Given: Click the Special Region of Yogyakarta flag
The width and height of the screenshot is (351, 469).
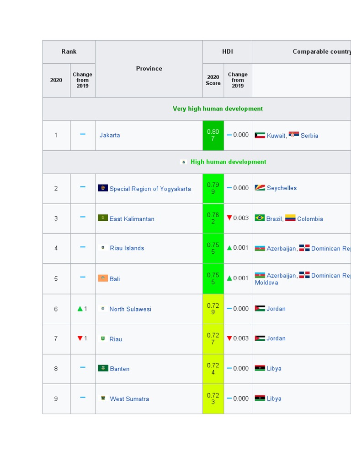Looking at the screenshot, I should coord(103,188).
